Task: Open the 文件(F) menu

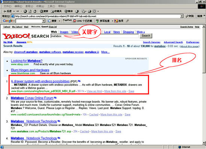Action: coord(7,6)
